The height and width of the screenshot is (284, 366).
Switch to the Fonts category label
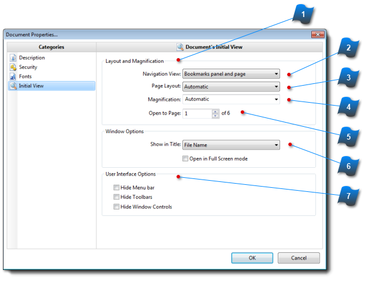[25, 76]
